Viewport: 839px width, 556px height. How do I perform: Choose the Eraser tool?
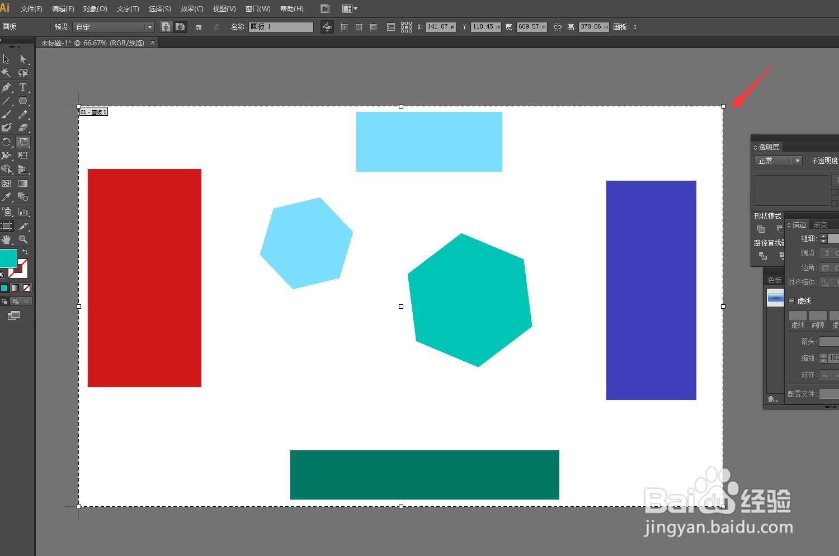pyautogui.click(x=23, y=128)
